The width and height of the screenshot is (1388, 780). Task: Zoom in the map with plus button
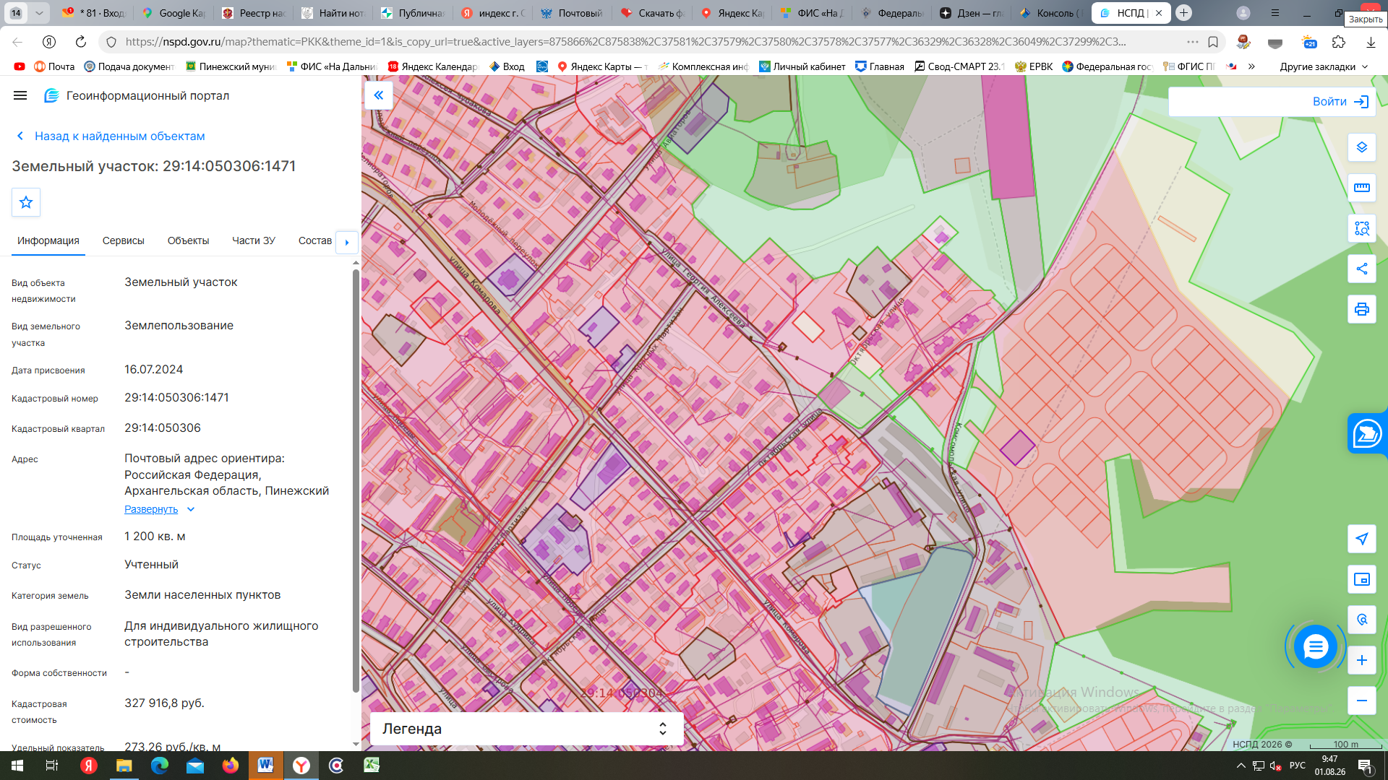[1362, 660]
